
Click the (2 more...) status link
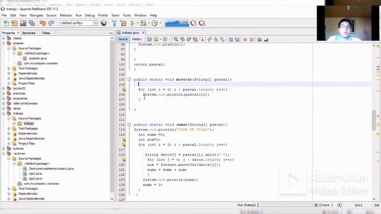pos(326,205)
